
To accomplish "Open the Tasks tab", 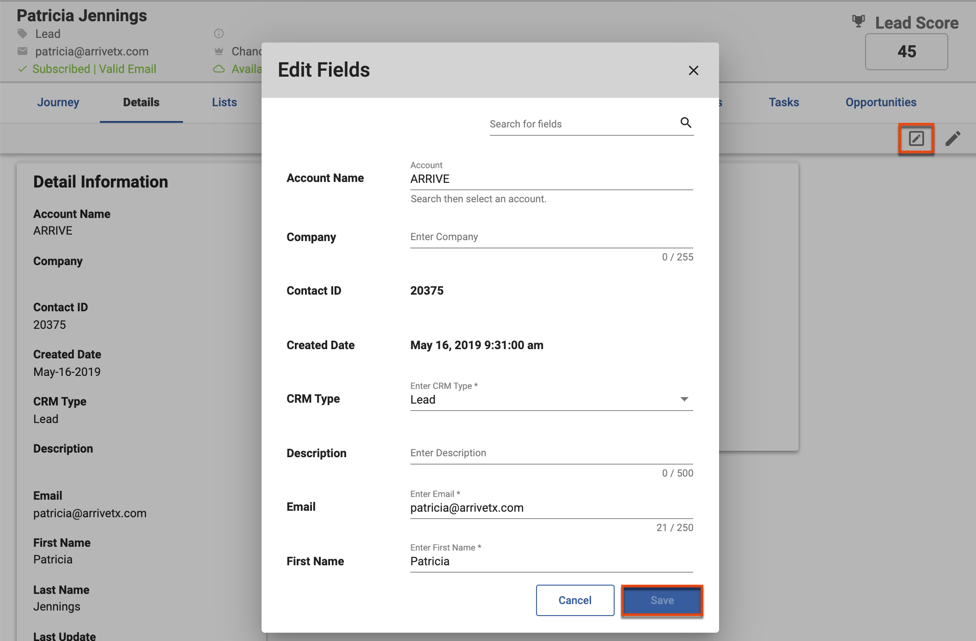I will 783,102.
